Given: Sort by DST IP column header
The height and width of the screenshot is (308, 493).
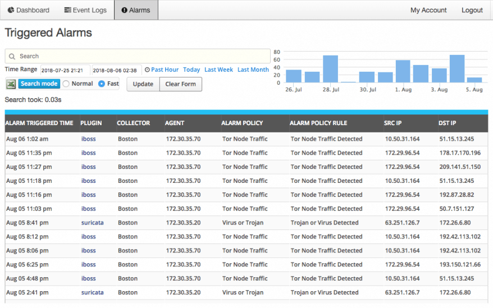Looking at the screenshot, I should 447,123.
